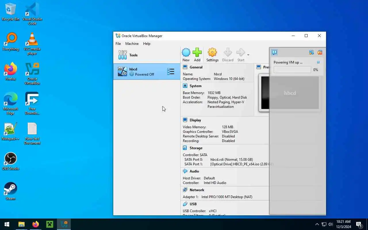Click the volume speaker tray icon
This screenshot has height=230, width=368.
click(331, 224)
